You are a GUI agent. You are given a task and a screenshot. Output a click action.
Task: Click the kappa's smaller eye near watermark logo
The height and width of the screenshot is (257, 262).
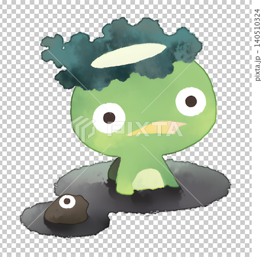tap(109, 118)
